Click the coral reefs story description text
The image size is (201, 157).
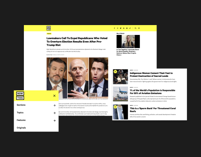coord(153,115)
